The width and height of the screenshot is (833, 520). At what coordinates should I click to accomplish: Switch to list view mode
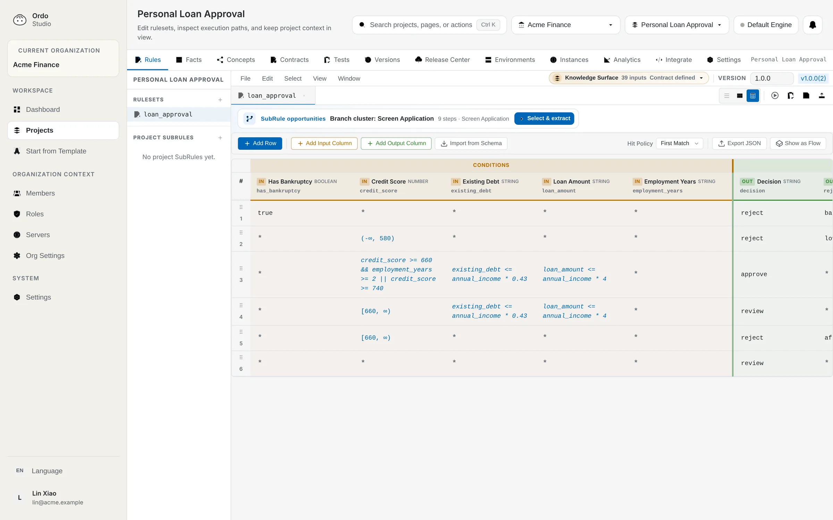click(x=726, y=96)
